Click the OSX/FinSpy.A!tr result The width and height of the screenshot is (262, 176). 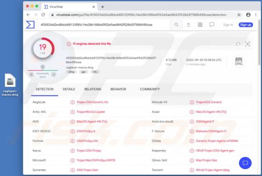click(x=87, y=141)
